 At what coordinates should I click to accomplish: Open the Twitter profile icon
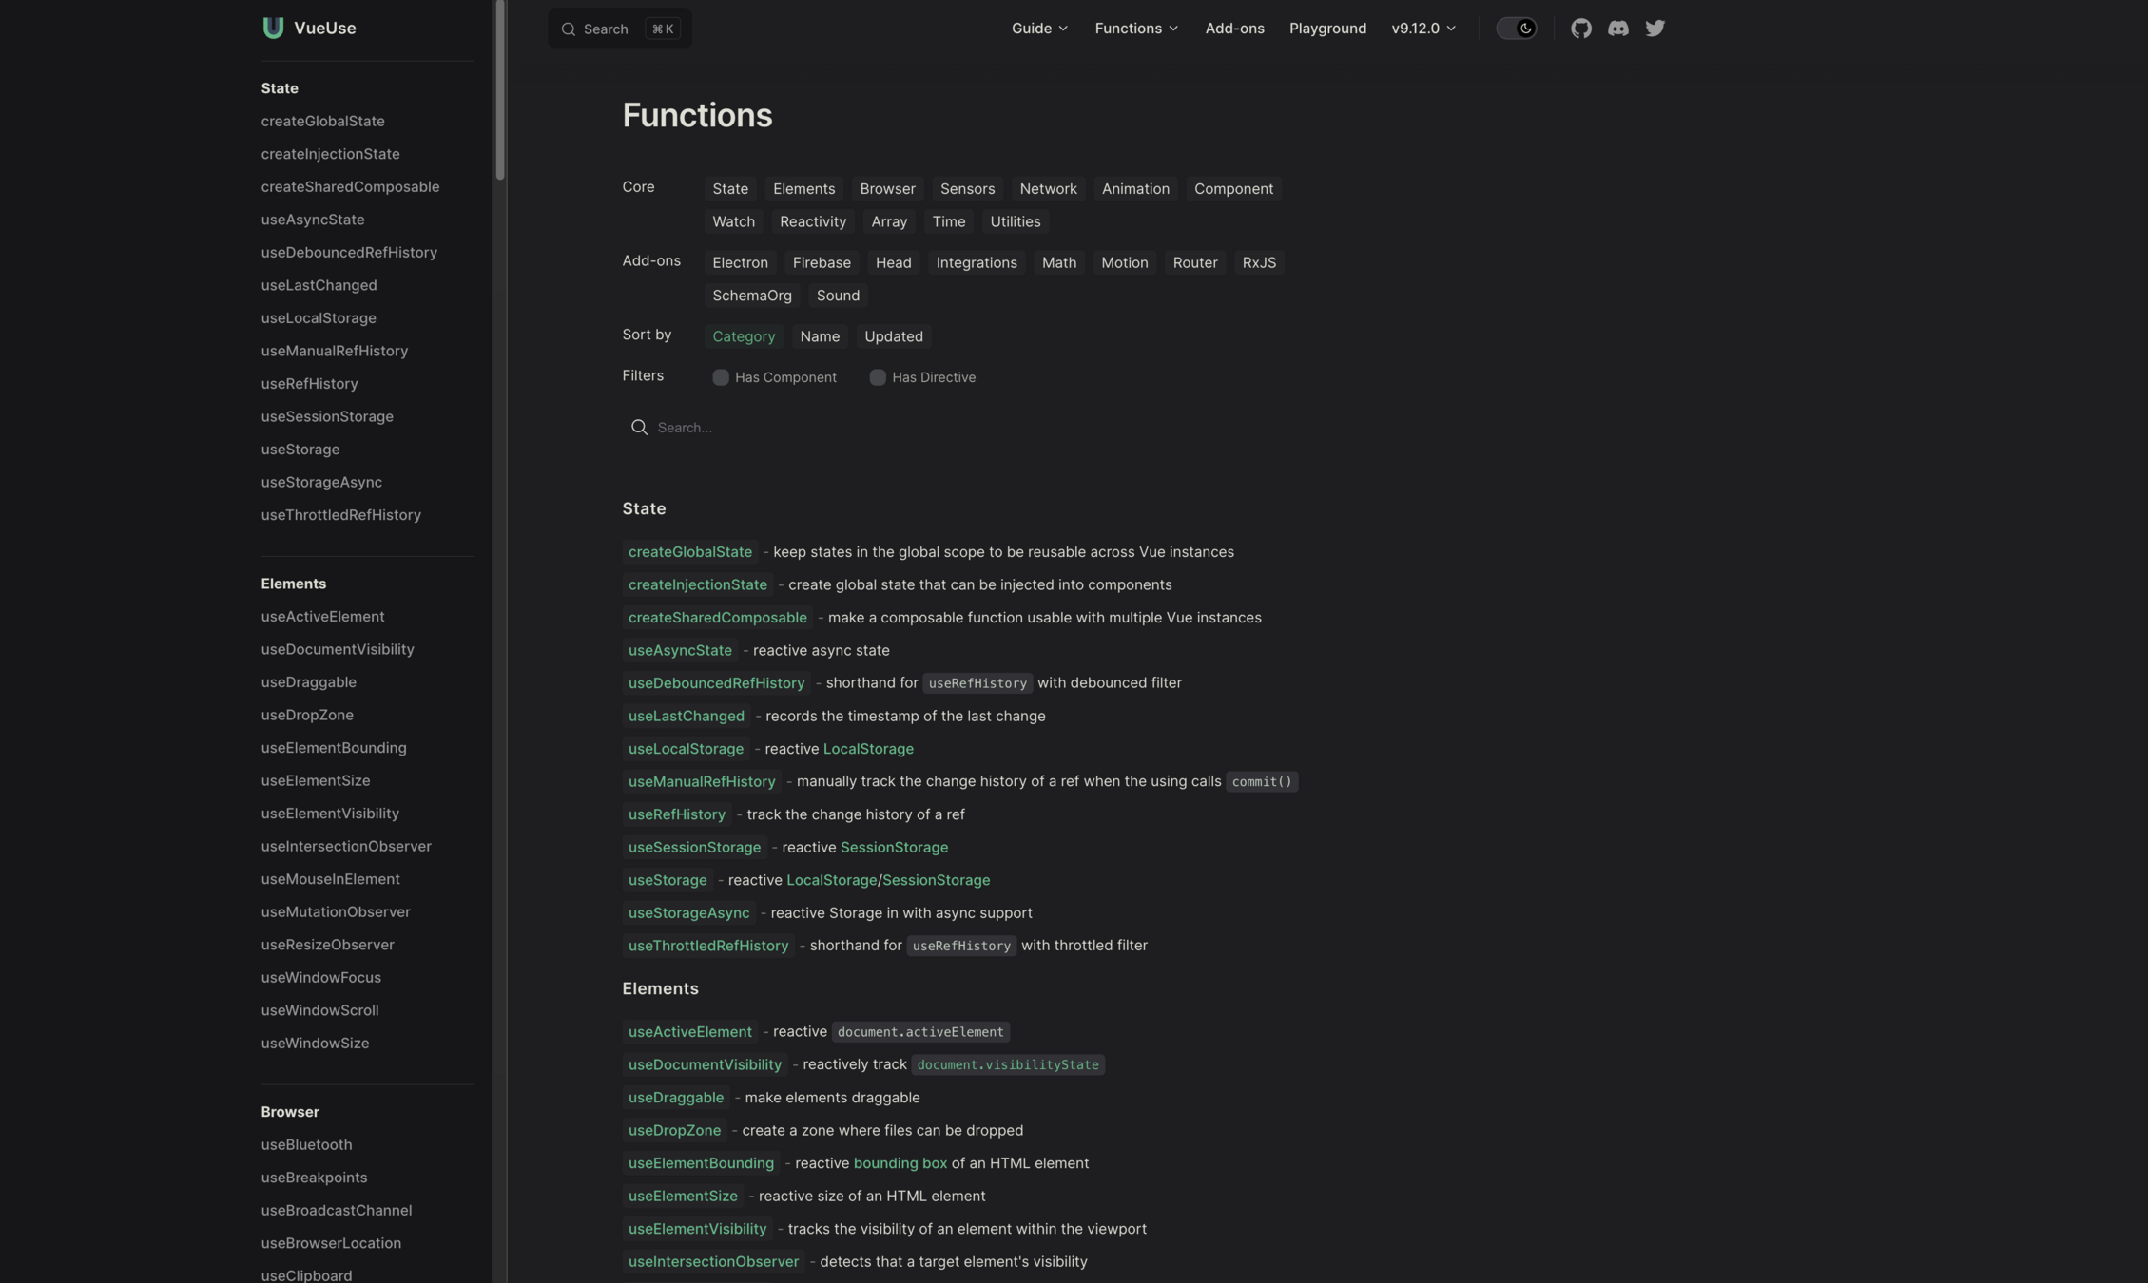point(1655,29)
